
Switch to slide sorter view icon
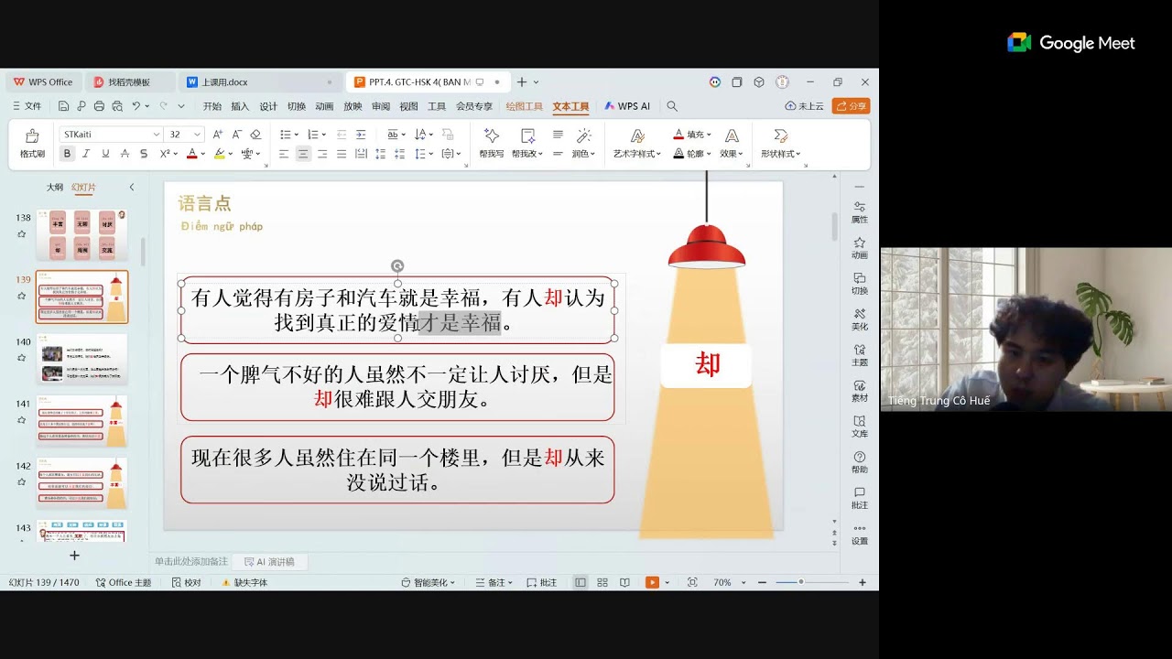[602, 582]
